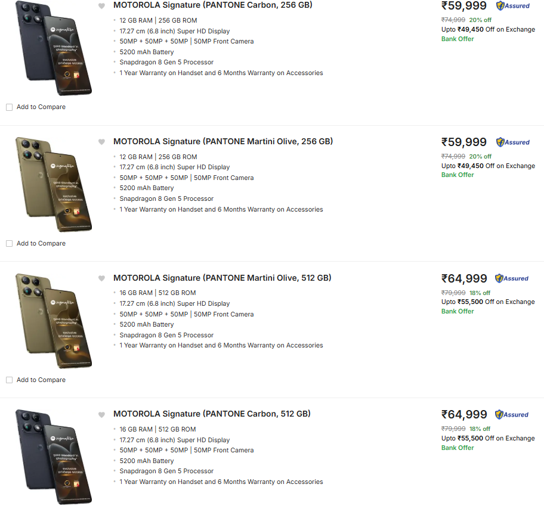
Task: View Bank Offer for Carbon 256 GB phone
Action: click(458, 39)
